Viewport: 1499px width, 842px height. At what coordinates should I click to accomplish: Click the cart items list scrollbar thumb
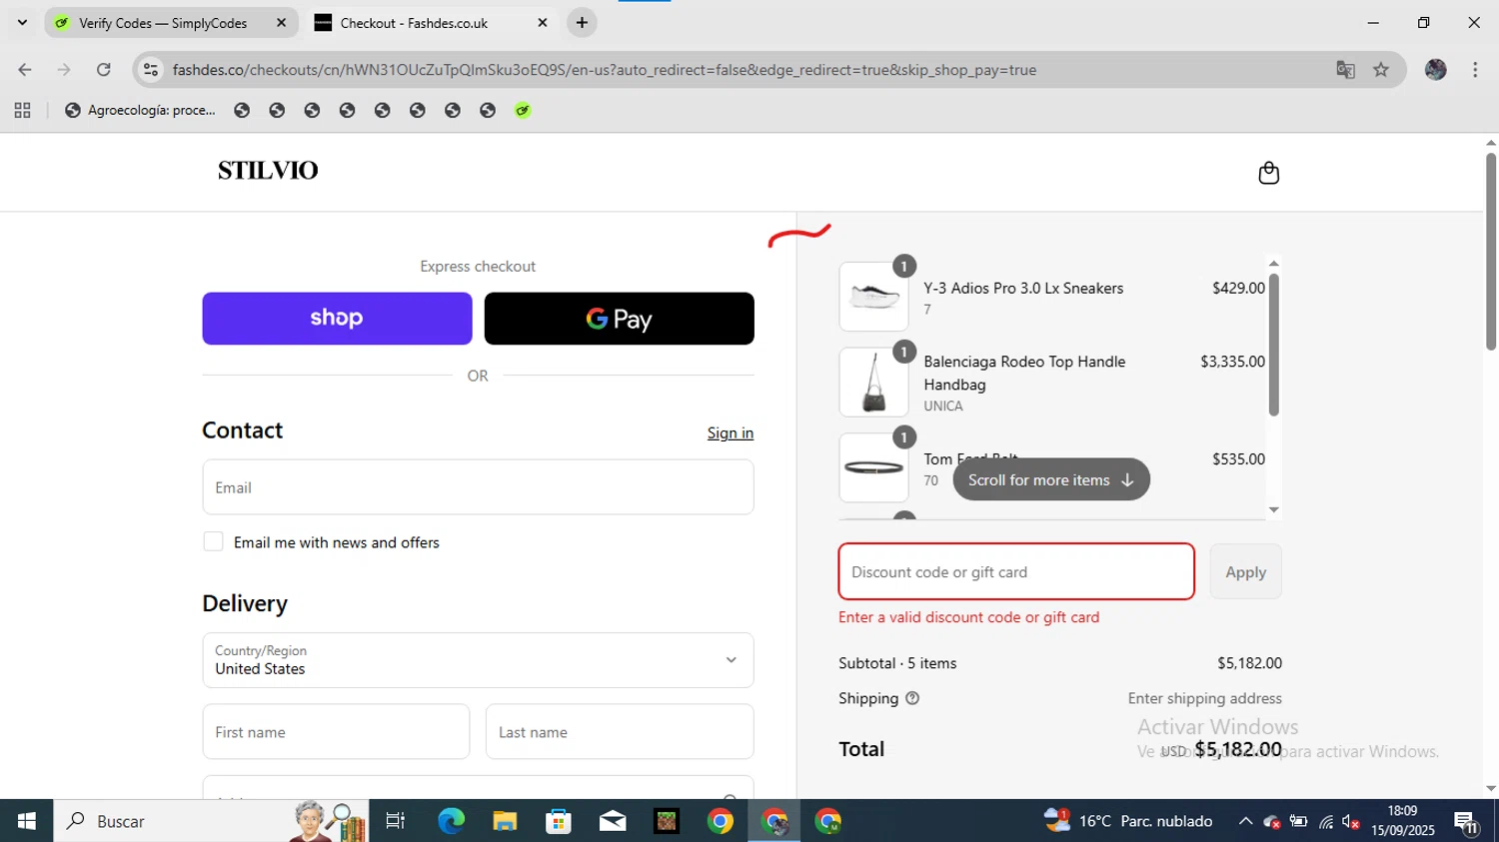1273,345
